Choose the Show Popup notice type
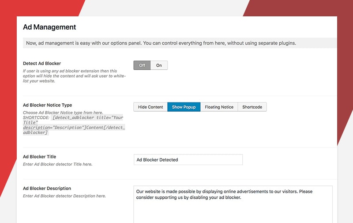 pos(184,107)
